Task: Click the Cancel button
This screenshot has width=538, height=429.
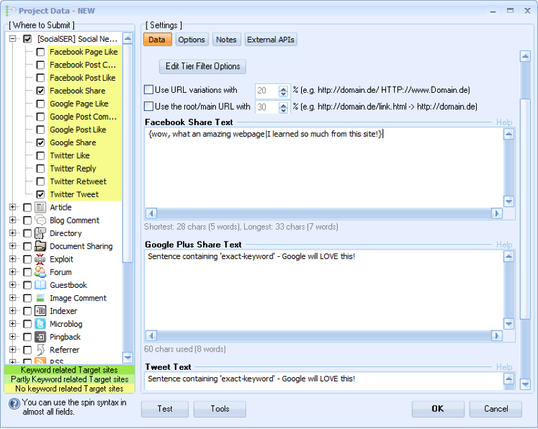Action: pyautogui.click(x=496, y=409)
